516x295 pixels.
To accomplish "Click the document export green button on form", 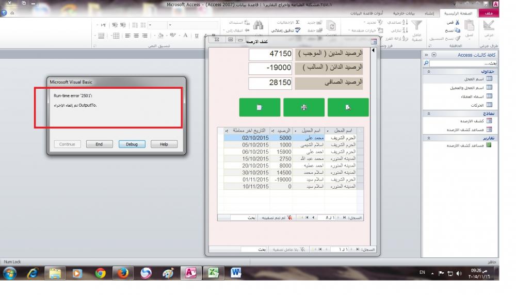I will point(260,107).
